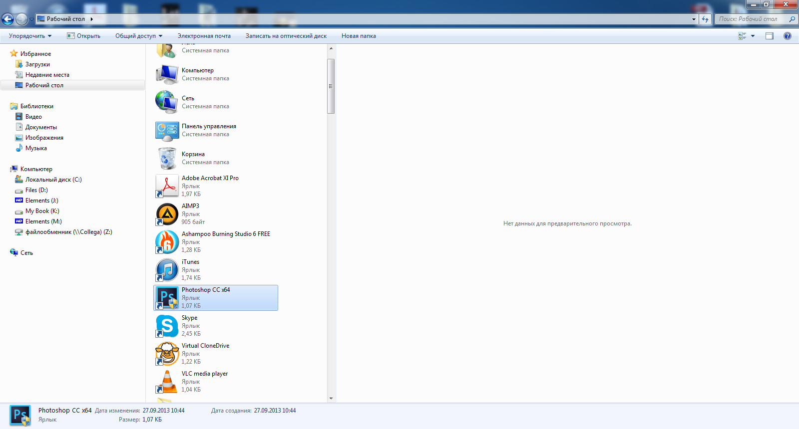
Task: Open the Adobe Acrobat XI Pro shortcut icon
Action: click(167, 186)
